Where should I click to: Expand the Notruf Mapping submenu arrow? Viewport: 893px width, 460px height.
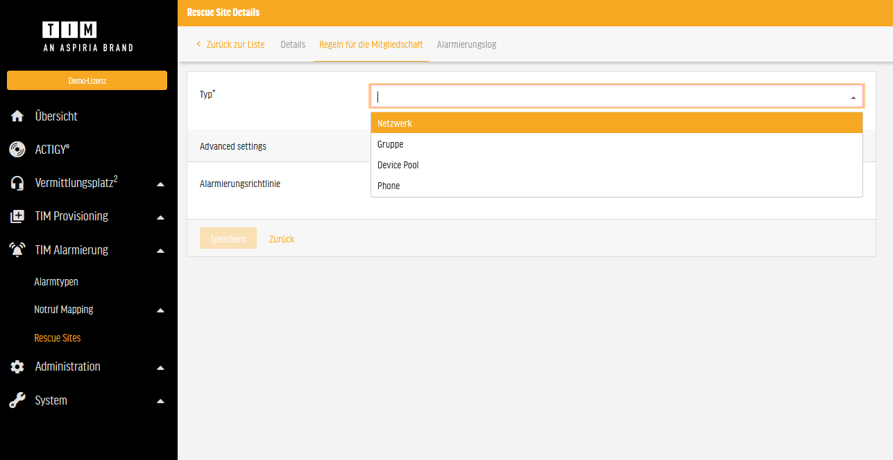pyautogui.click(x=160, y=310)
